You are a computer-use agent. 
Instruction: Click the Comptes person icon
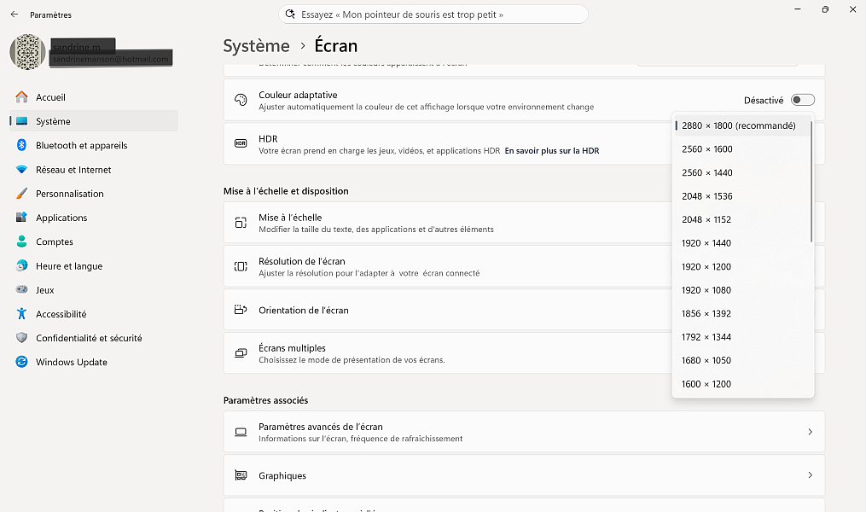pos(21,241)
